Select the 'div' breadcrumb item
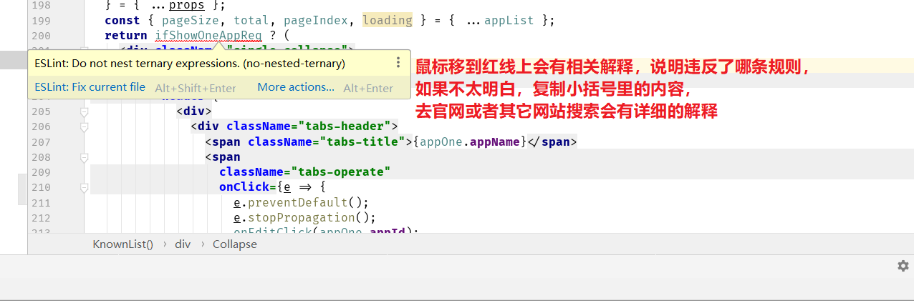The image size is (914, 303). click(x=183, y=244)
